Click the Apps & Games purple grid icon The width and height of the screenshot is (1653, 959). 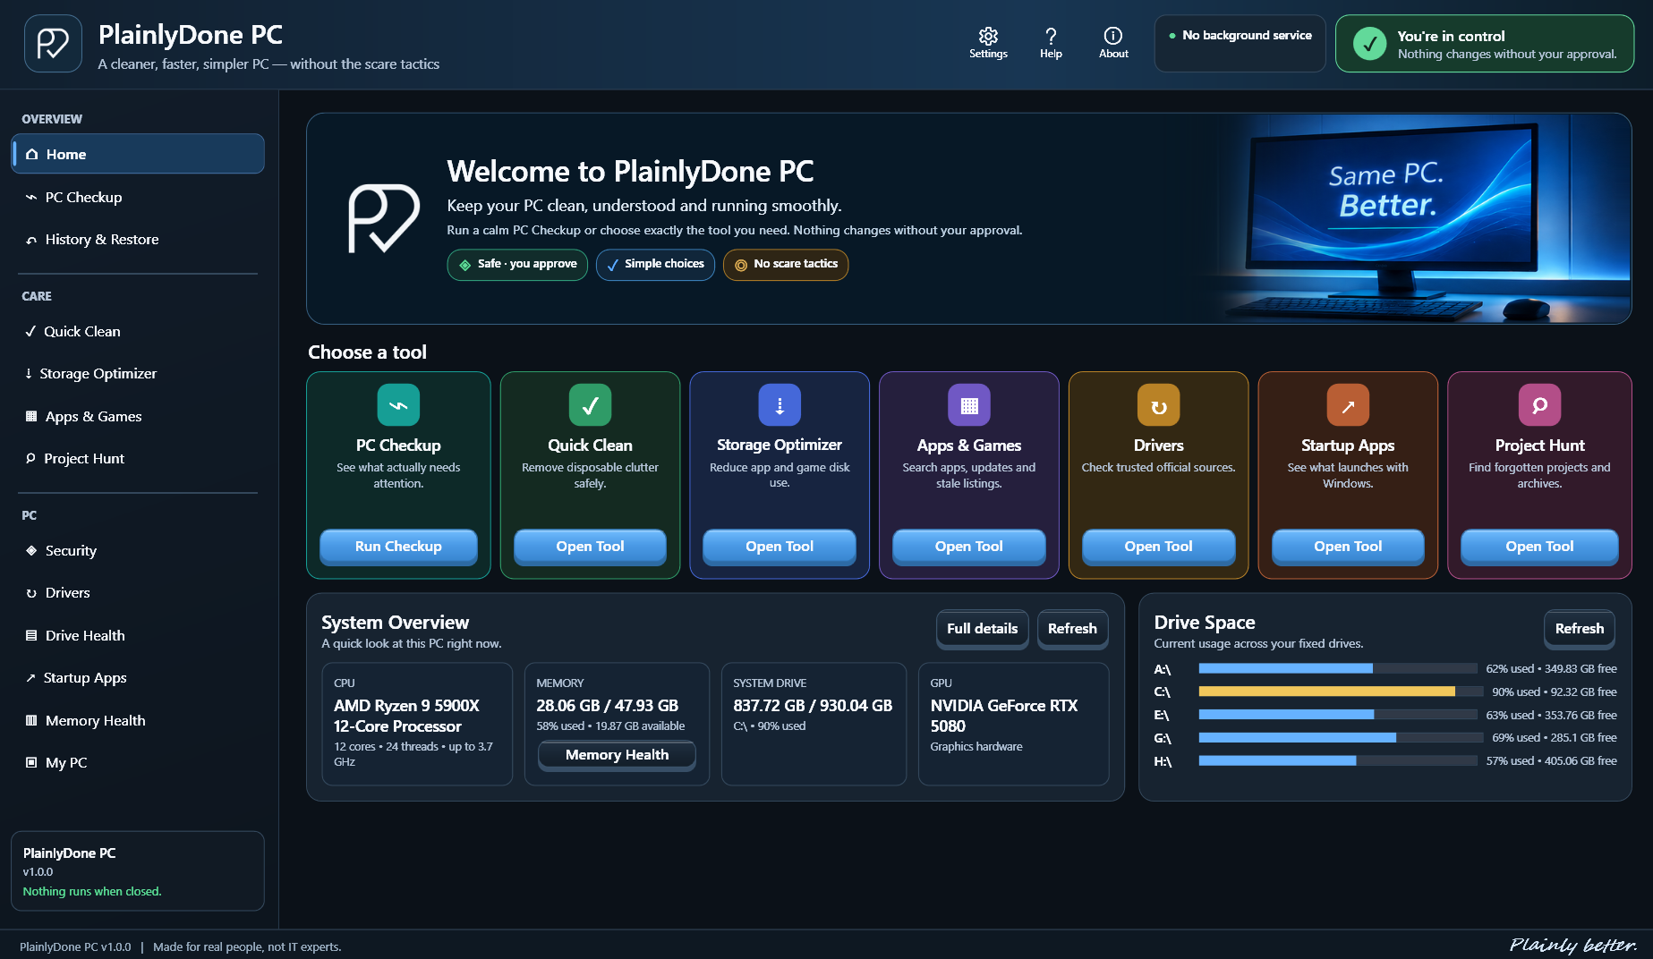point(969,405)
